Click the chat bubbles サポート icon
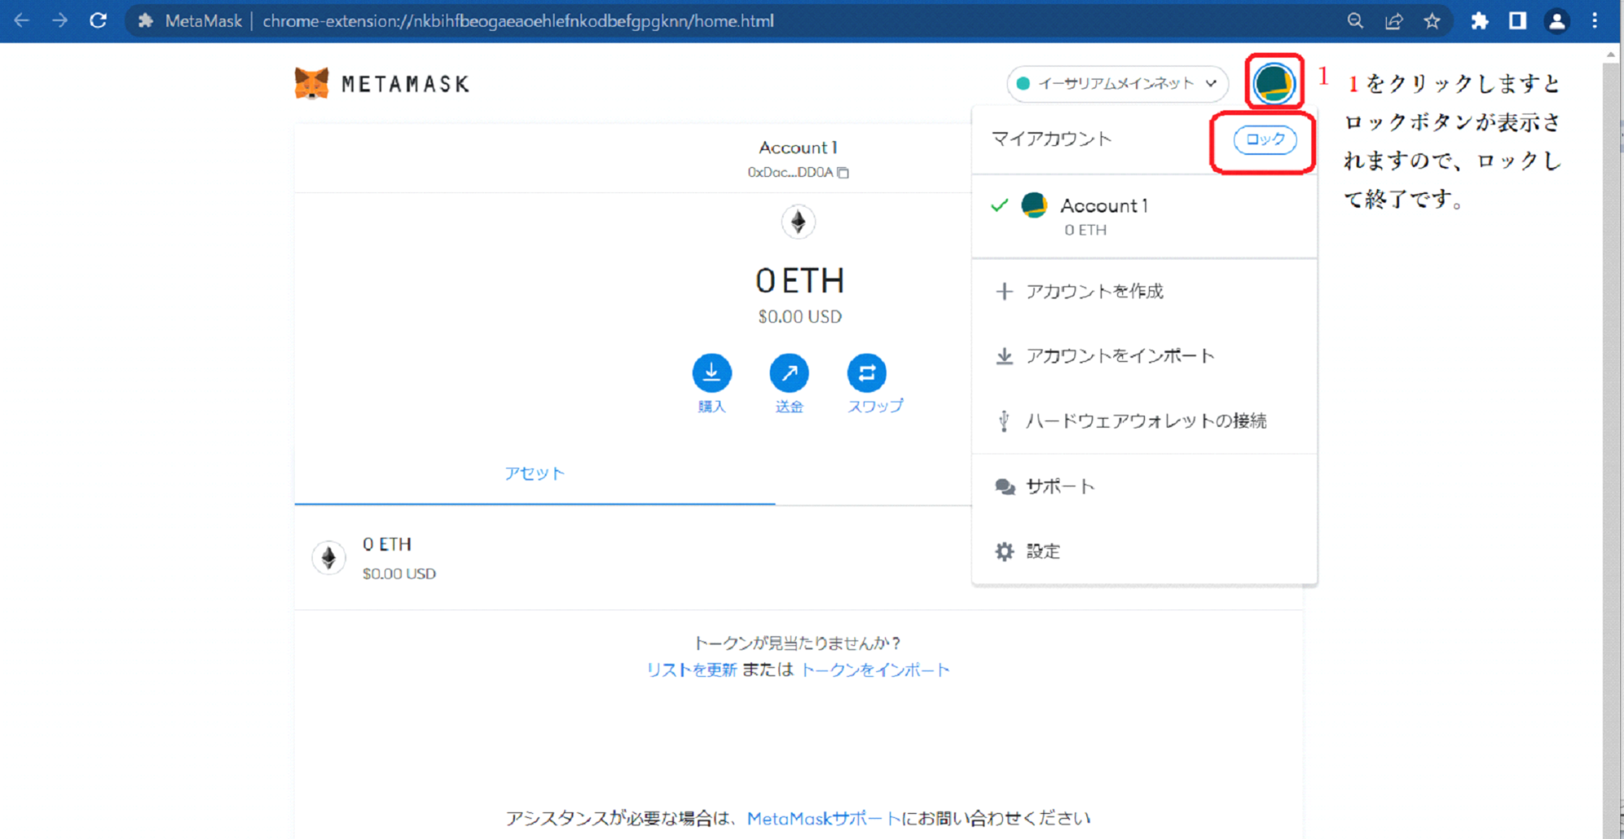The image size is (1624, 839). (1005, 487)
